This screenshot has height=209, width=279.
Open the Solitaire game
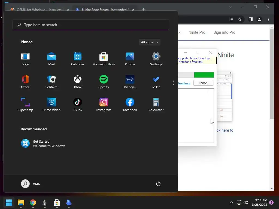[51, 82]
